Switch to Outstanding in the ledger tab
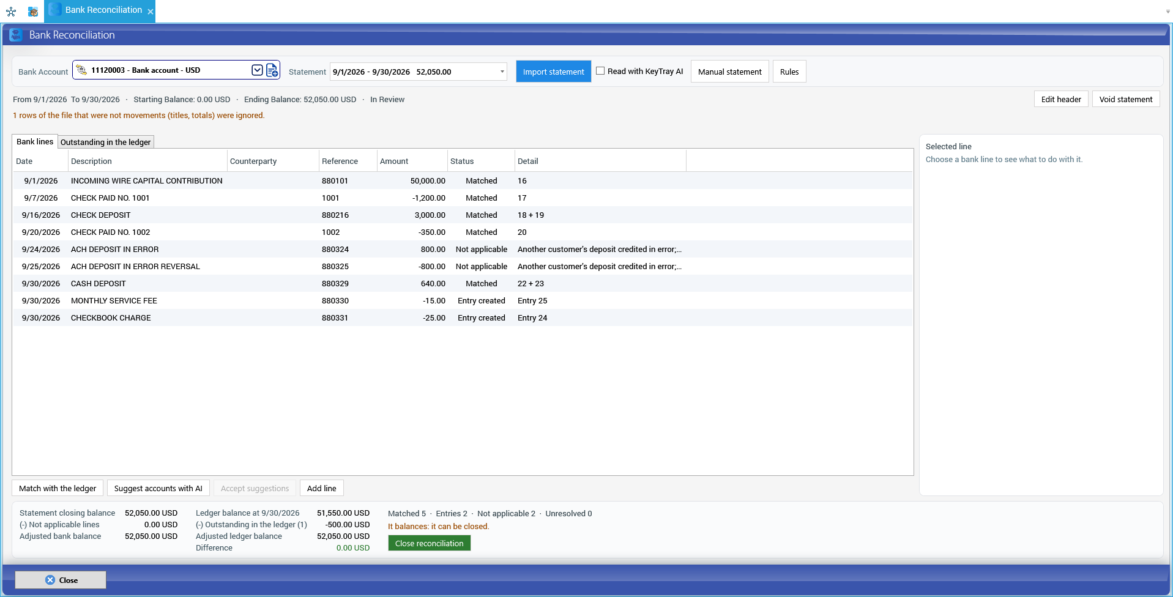 [105, 142]
